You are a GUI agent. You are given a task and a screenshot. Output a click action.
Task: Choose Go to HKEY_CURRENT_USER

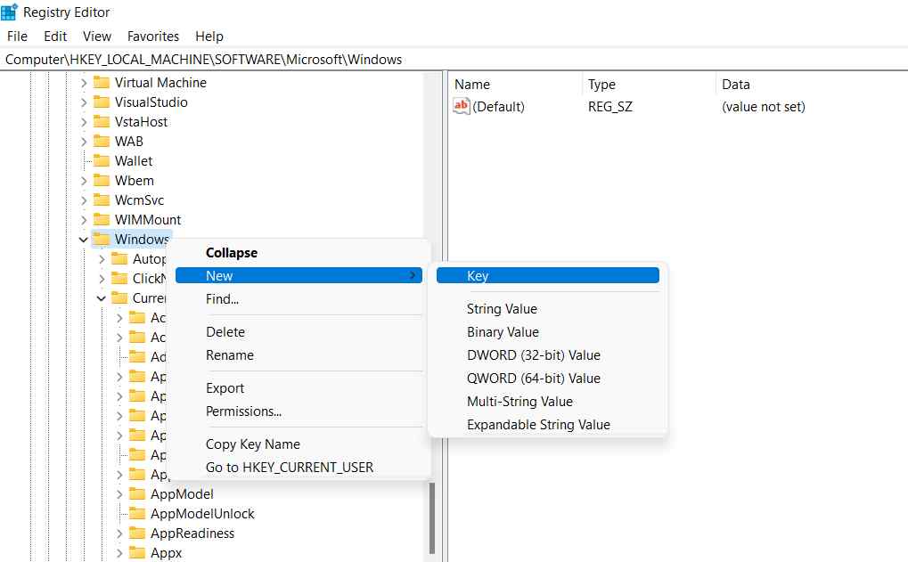pyautogui.click(x=299, y=468)
